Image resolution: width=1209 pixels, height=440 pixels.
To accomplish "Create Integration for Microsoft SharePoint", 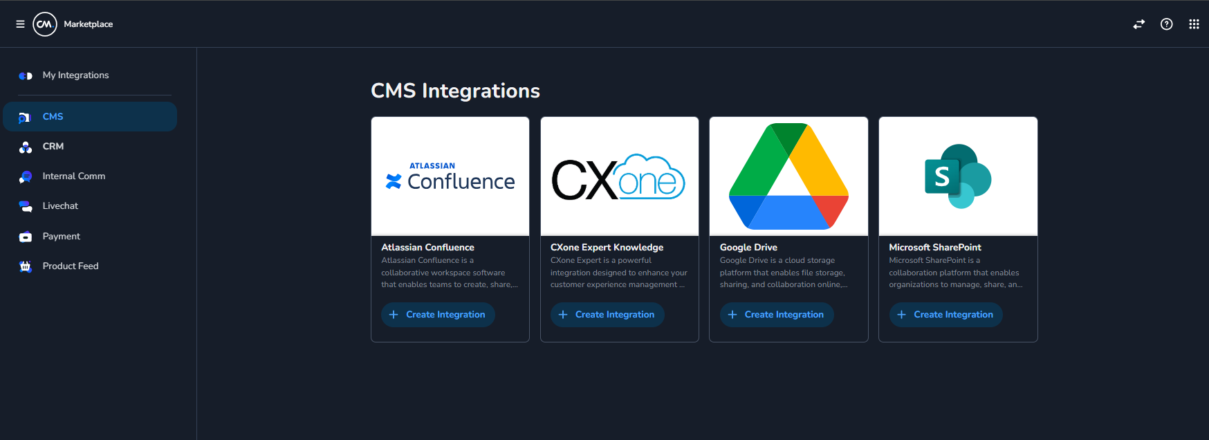I will click(945, 315).
